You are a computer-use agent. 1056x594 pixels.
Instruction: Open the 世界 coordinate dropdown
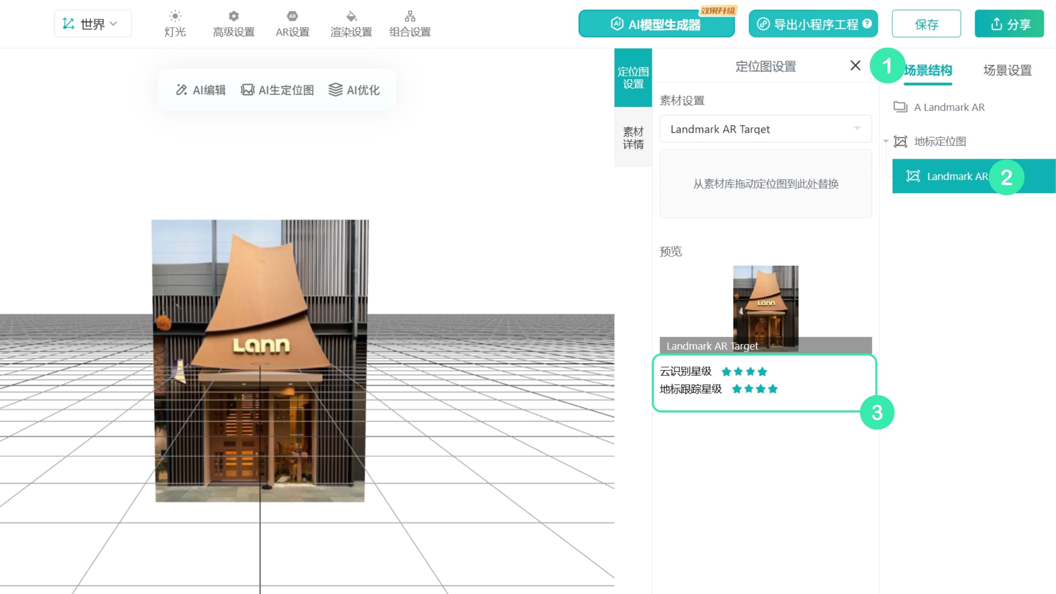coord(93,24)
